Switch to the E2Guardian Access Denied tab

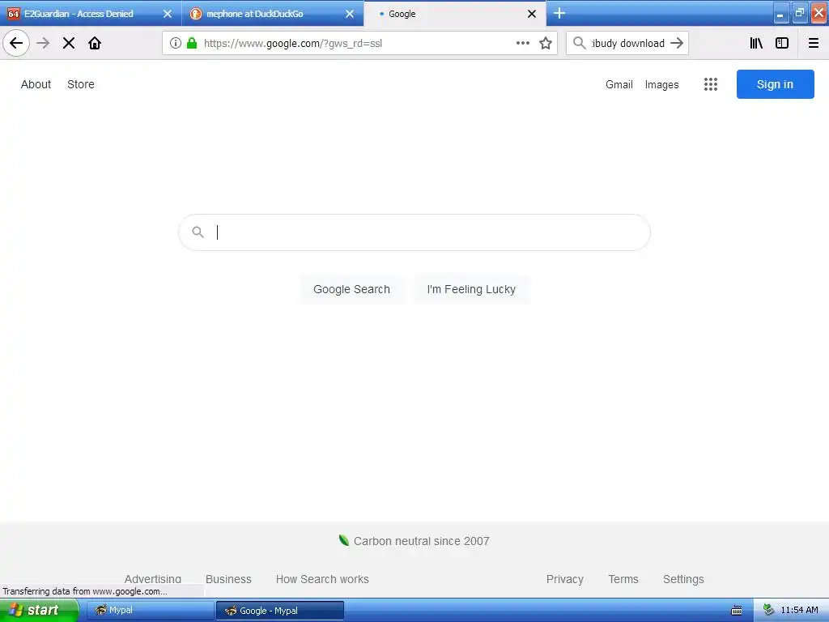pos(91,14)
